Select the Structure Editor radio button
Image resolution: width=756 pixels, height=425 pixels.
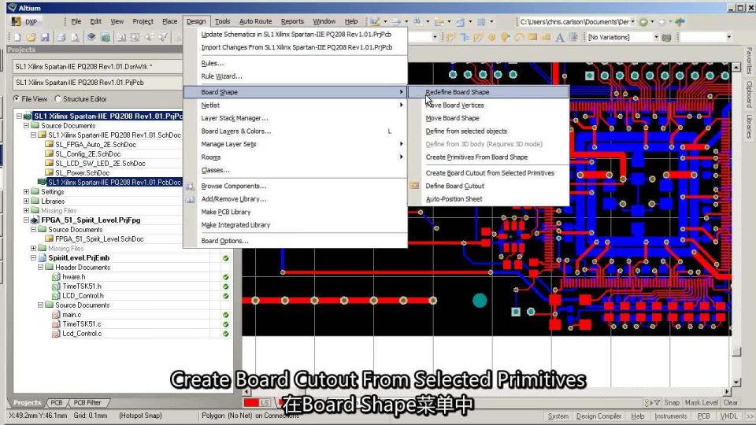[58, 99]
